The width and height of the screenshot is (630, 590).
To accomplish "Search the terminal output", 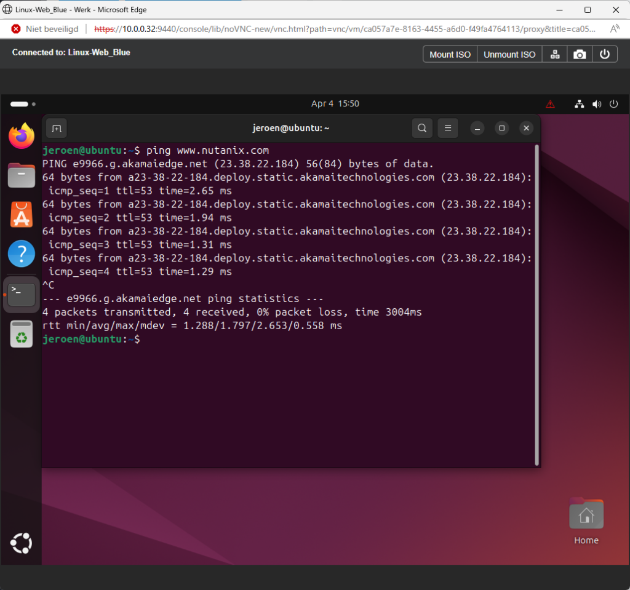I will [422, 128].
